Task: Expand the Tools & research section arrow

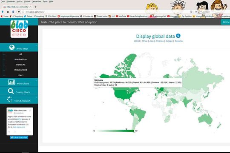Action: pyautogui.click(x=37, y=97)
